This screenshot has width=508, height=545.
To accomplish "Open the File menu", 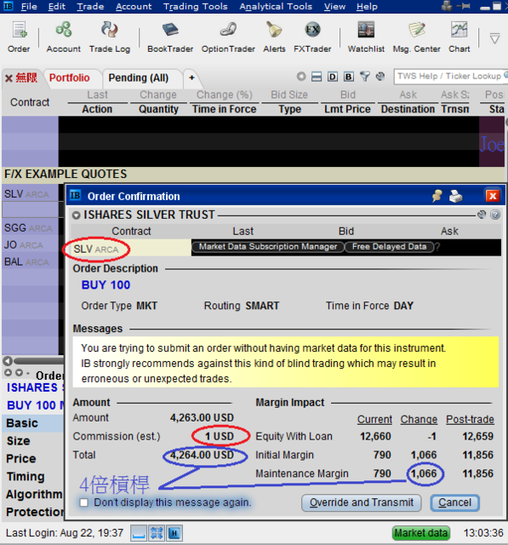I will click(x=29, y=7).
